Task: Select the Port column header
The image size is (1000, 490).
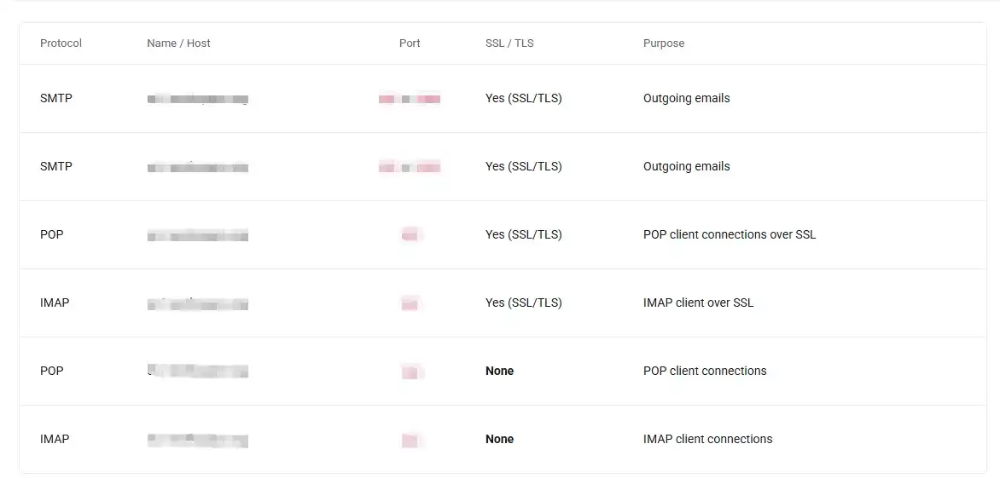Action: click(410, 43)
